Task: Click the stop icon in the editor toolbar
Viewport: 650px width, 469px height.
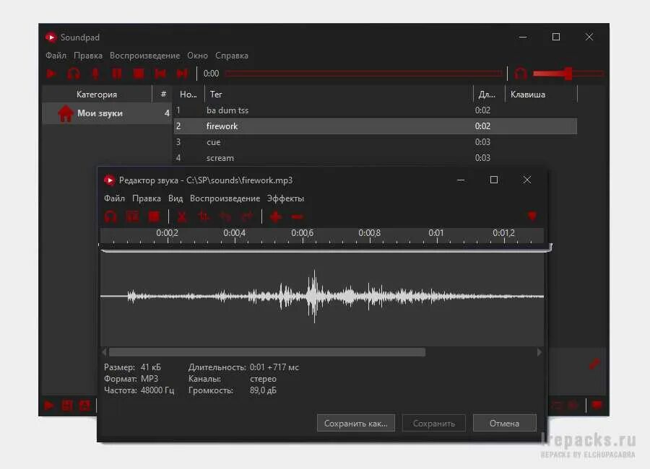Action: click(155, 216)
